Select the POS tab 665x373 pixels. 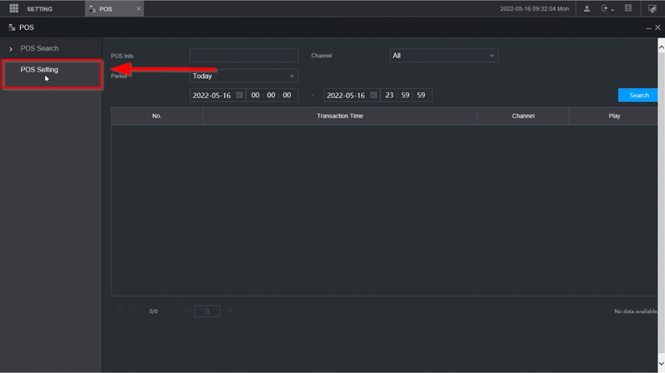coord(115,8)
